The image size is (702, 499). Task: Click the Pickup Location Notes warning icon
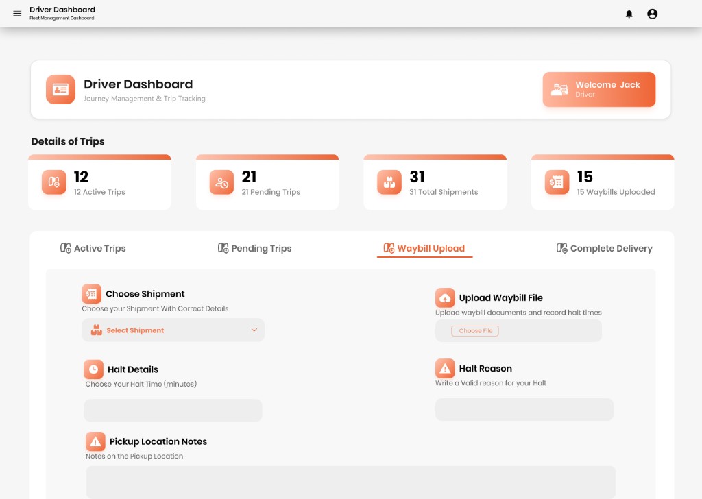point(95,441)
